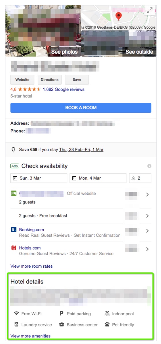Click the Booking.com logo icon
161x344 pixels.
(x=14, y=230)
